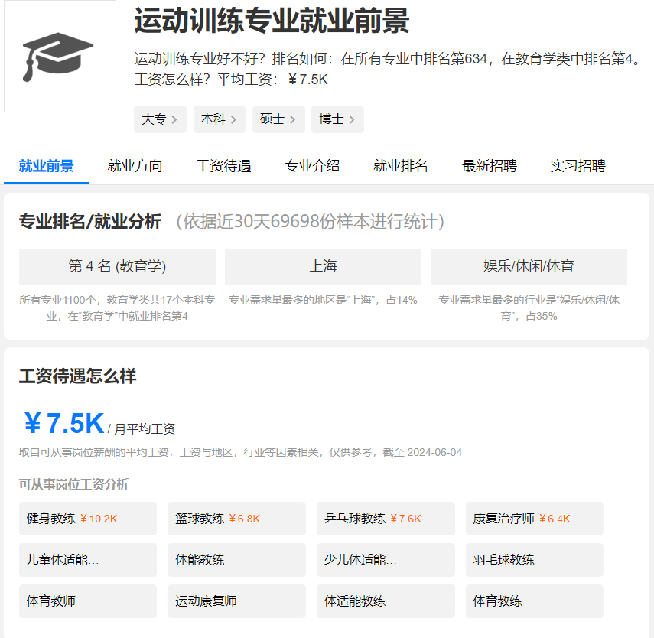
Task: Open the 工资待遇 tab
Action: point(223,166)
